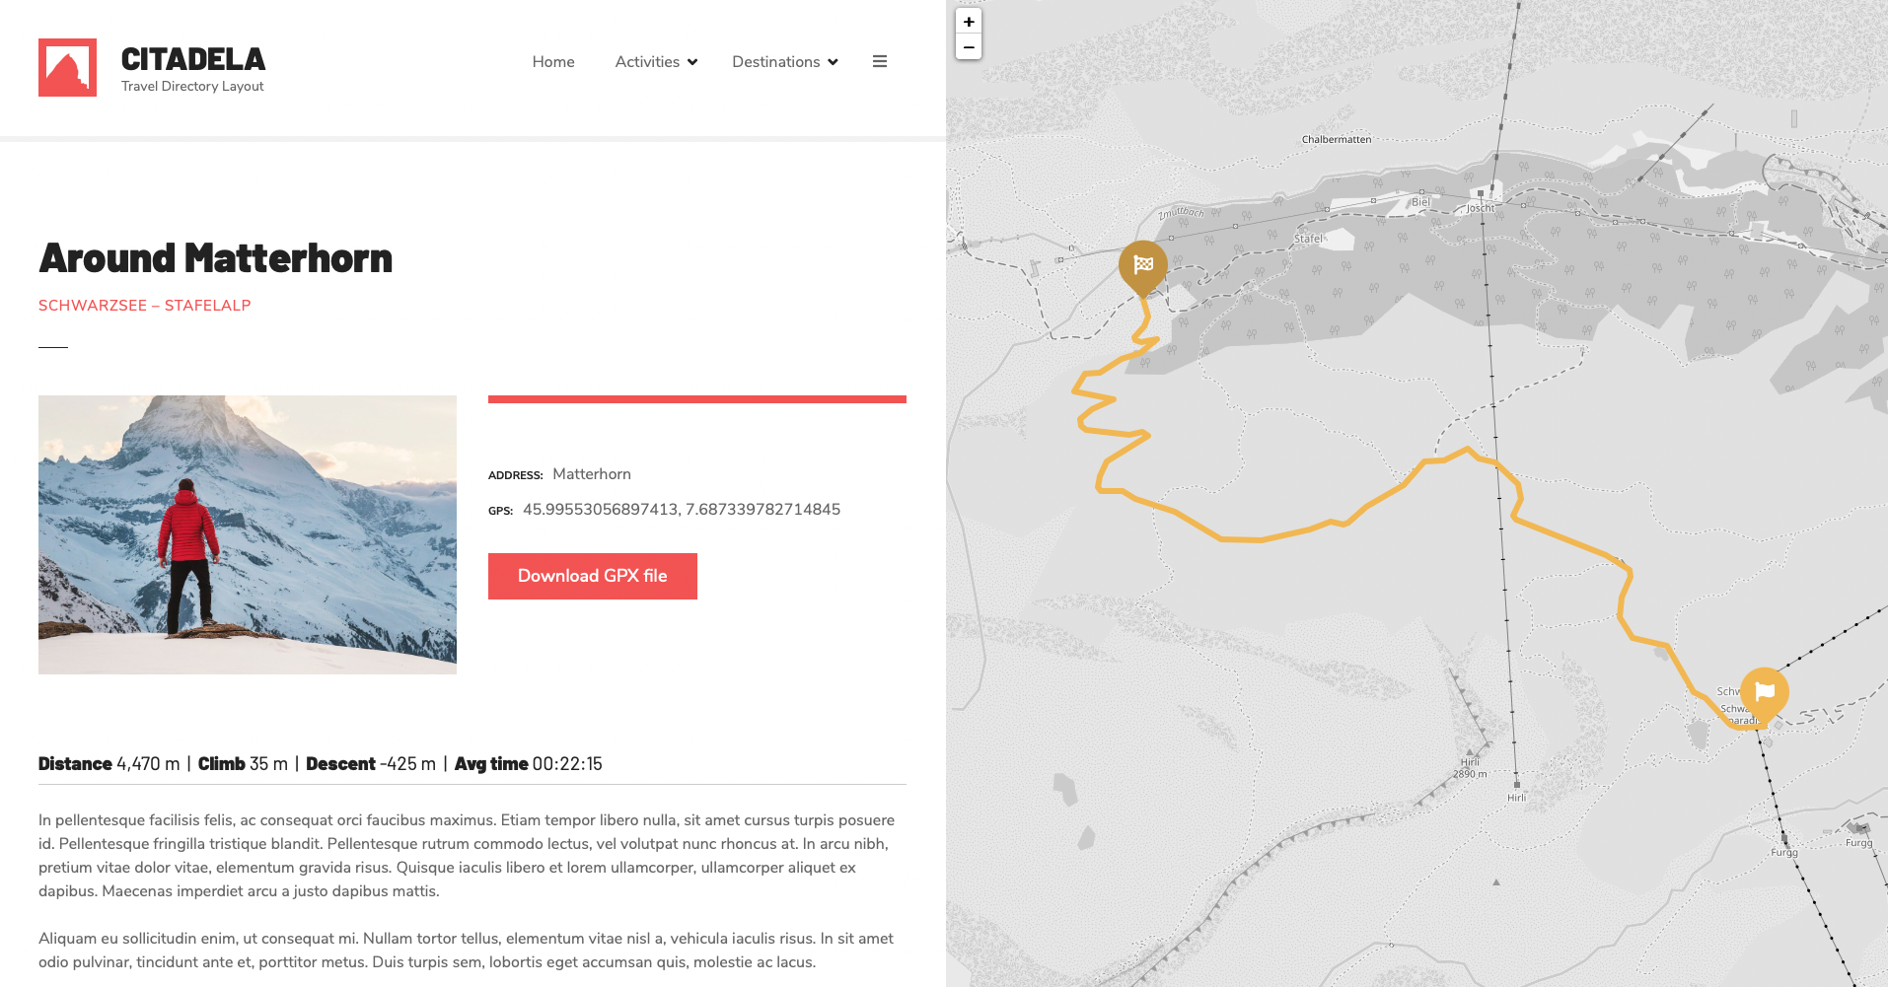The image size is (1888, 987).
Task: Click the Chalbermatten label on map
Action: 1336,139
